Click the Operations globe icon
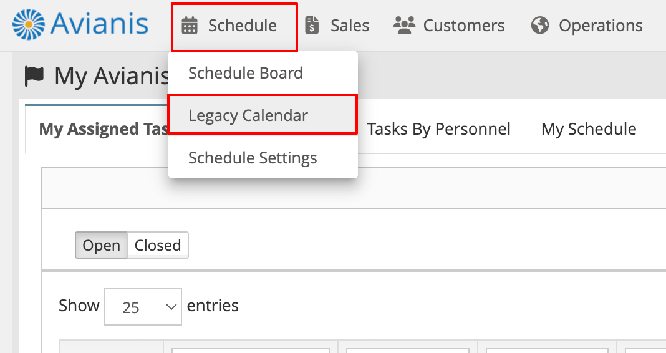 pyautogui.click(x=540, y=25)
